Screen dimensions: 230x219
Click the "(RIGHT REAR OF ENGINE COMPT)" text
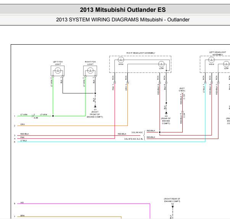click(x=172, y=200)
